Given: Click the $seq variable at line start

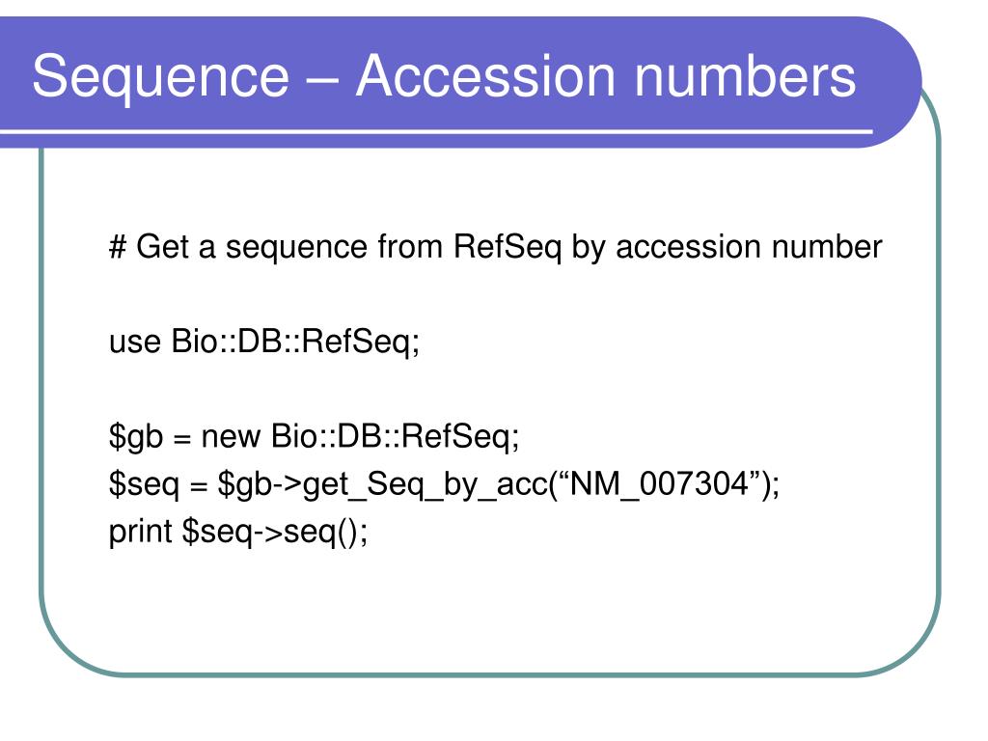Looking at the screenshot, I should point(144,485).
